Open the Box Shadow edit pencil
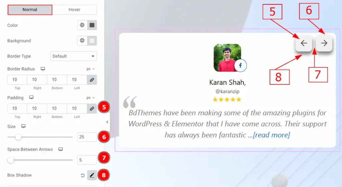The image size is (342, 187). [x=92, y=175]
